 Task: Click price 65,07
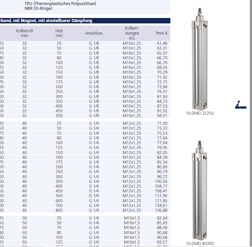pyautogui.click(x=162, y=53)
